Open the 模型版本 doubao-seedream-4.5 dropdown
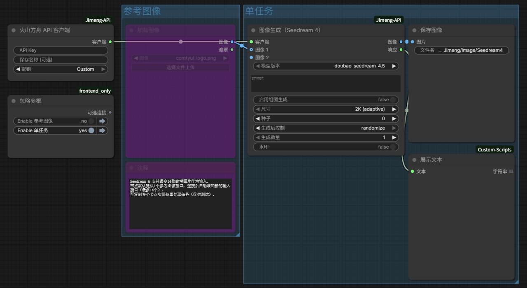The height and width of the screenshot is (288, 527). pyautogui.click(x=326, y=66)
